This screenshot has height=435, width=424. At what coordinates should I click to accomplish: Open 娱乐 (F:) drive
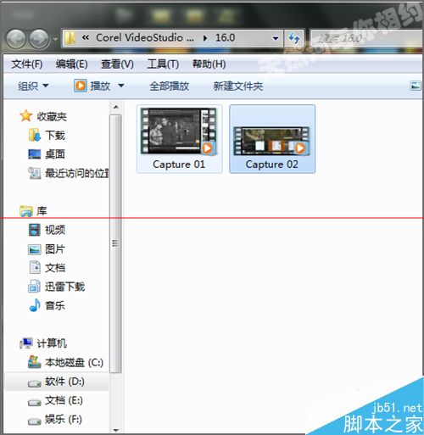coord(64,420)
